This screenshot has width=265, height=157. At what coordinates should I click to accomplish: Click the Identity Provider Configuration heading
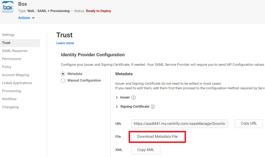click(x=93, y=55)
